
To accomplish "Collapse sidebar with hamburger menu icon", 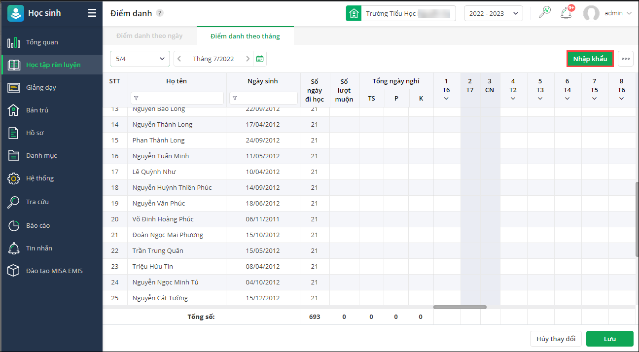I will click(92, 13).
